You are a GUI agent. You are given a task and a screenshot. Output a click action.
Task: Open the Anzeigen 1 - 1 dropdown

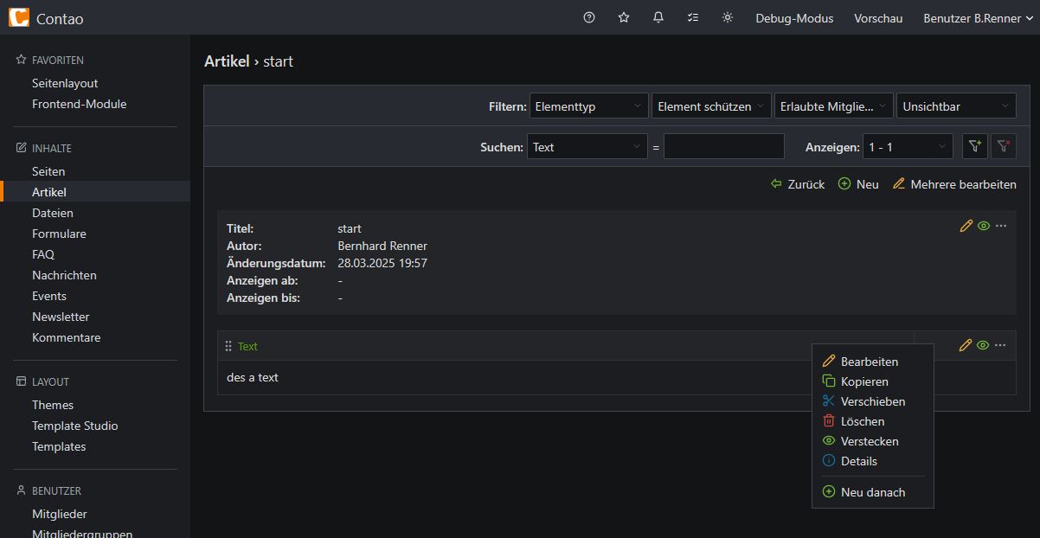[908, 147]
